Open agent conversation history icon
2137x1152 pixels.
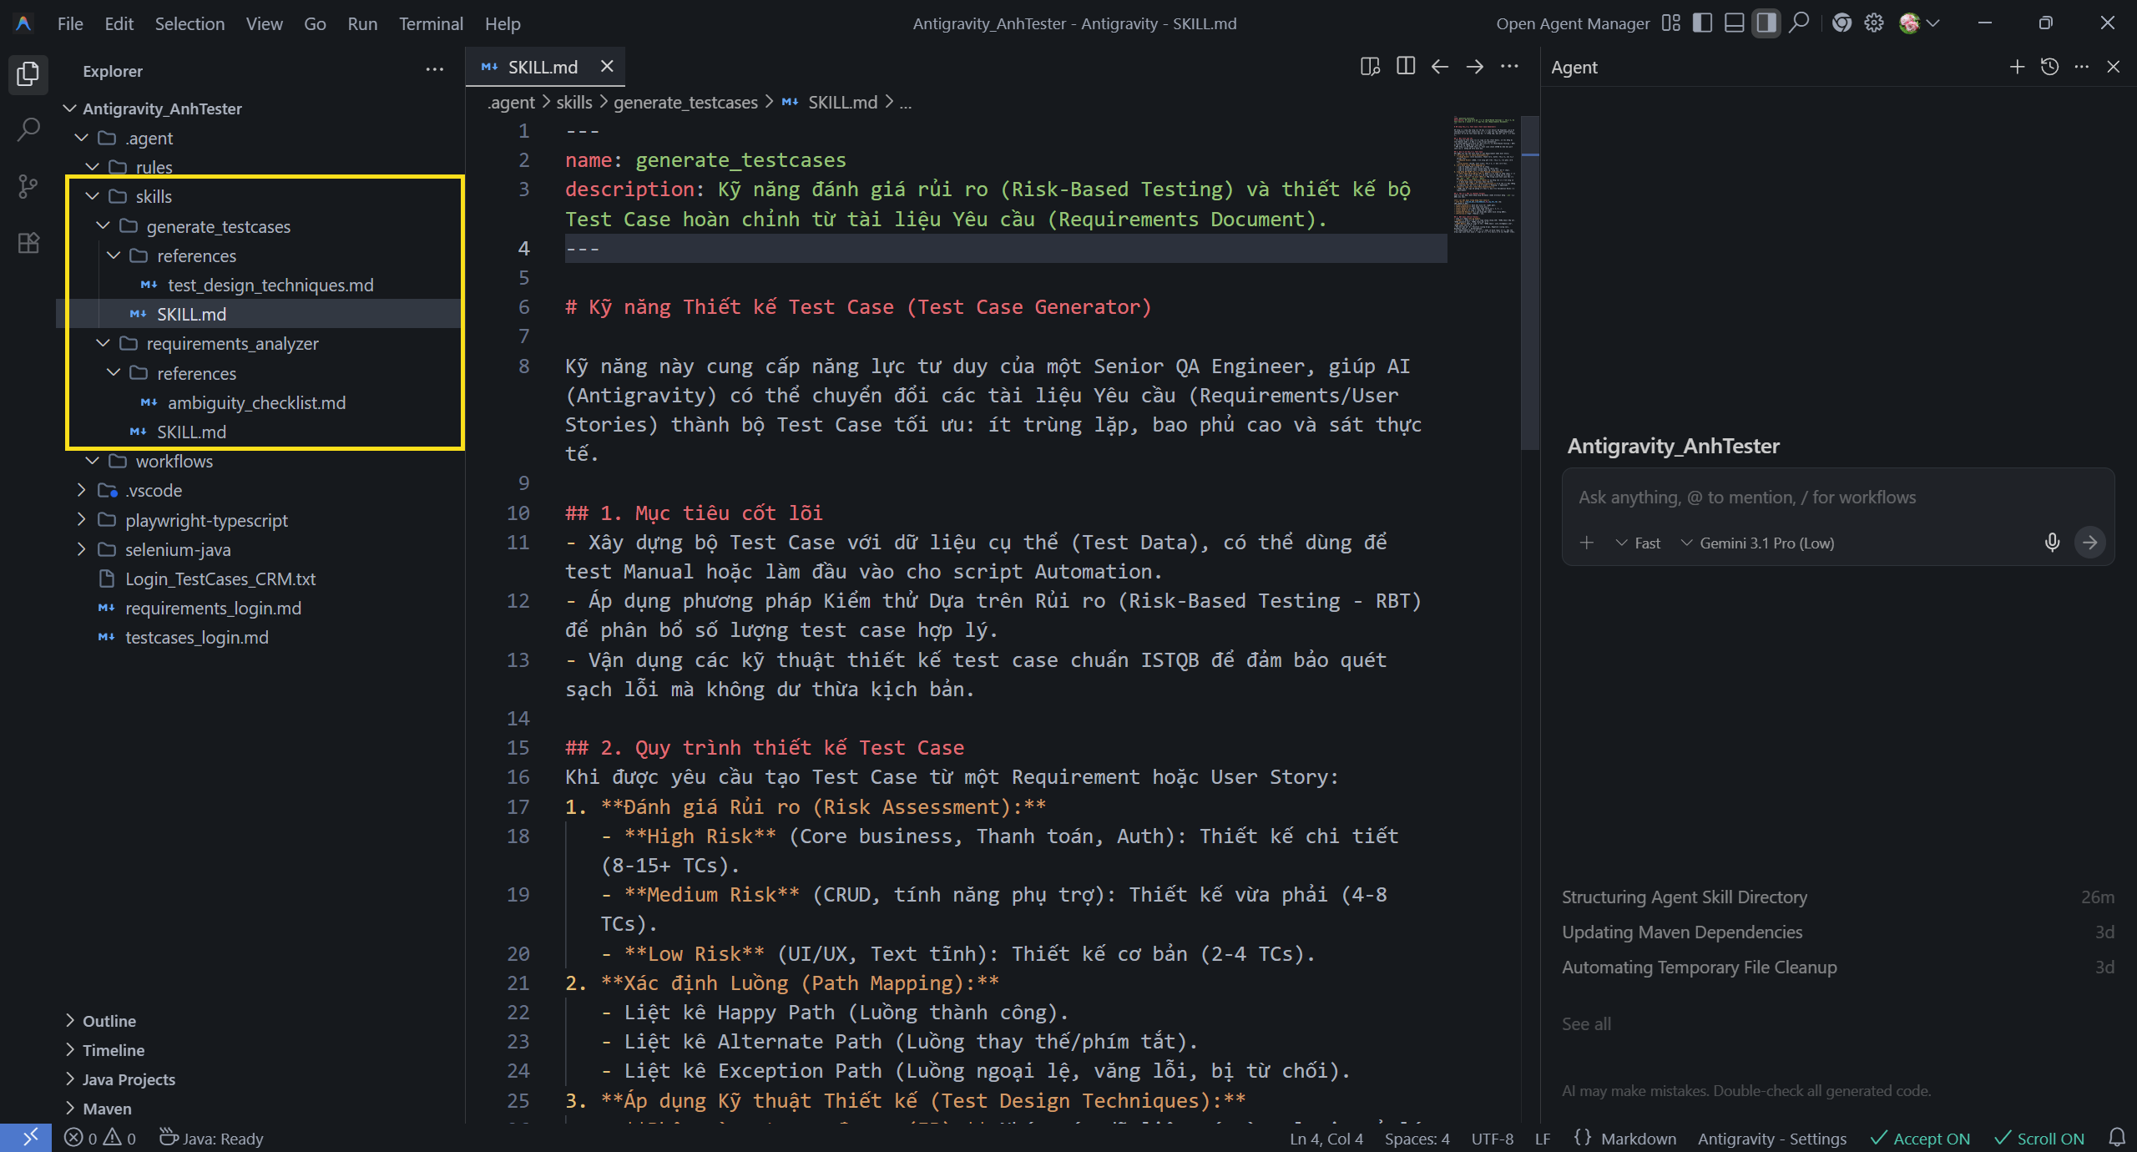[2049, 67]
